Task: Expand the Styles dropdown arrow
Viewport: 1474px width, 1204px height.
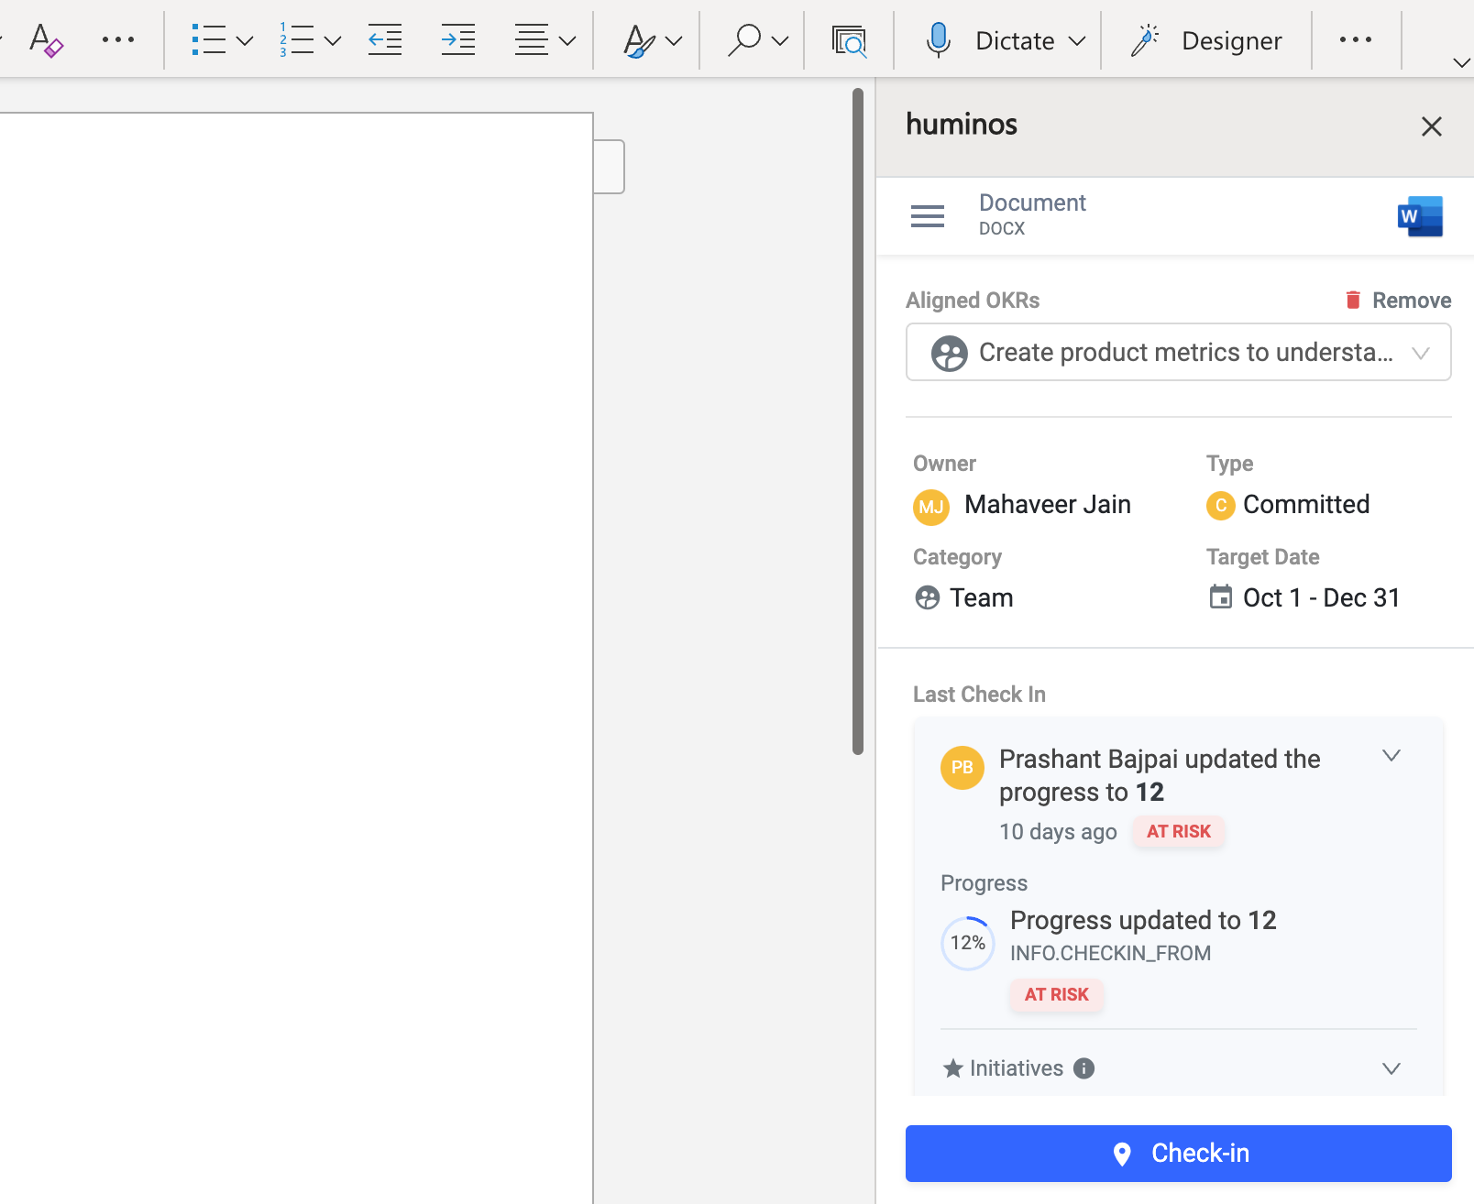Action: click(674, 41)
